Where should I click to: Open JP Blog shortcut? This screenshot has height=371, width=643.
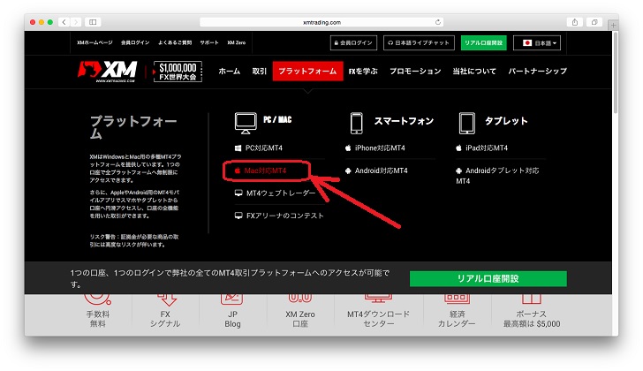coord(232,312)
